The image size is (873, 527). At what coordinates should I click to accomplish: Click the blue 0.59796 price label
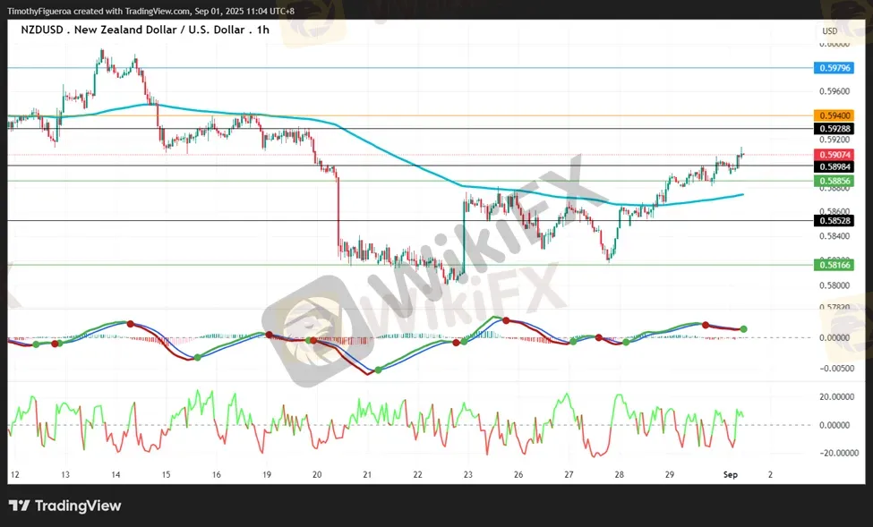pos(833,68)
